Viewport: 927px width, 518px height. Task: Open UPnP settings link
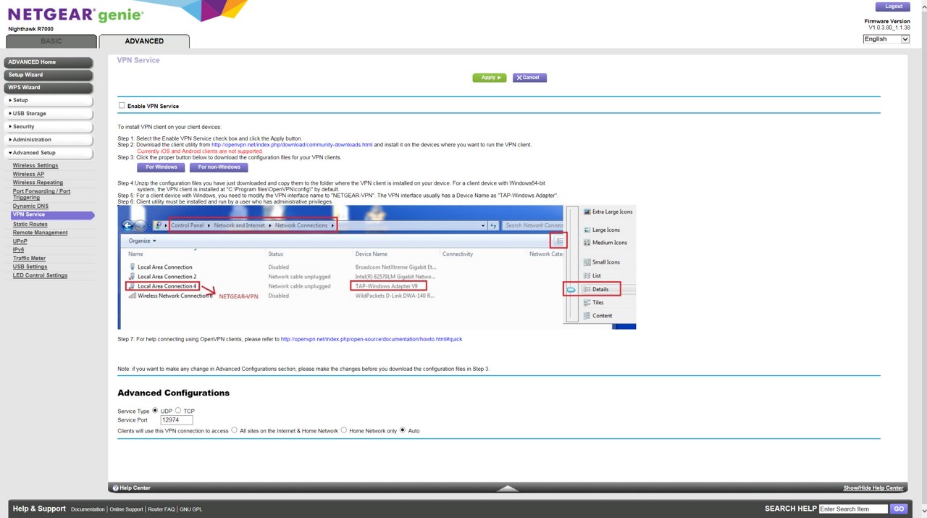coord(20,241)
